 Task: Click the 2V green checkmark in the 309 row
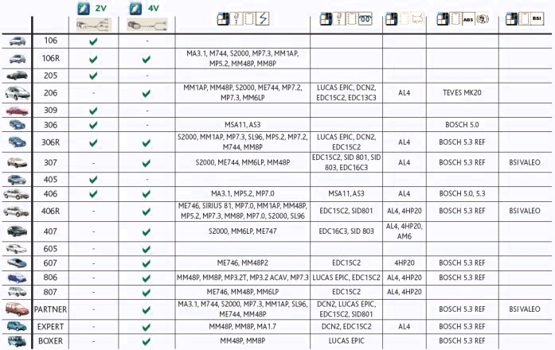click(x=93, y=111)
